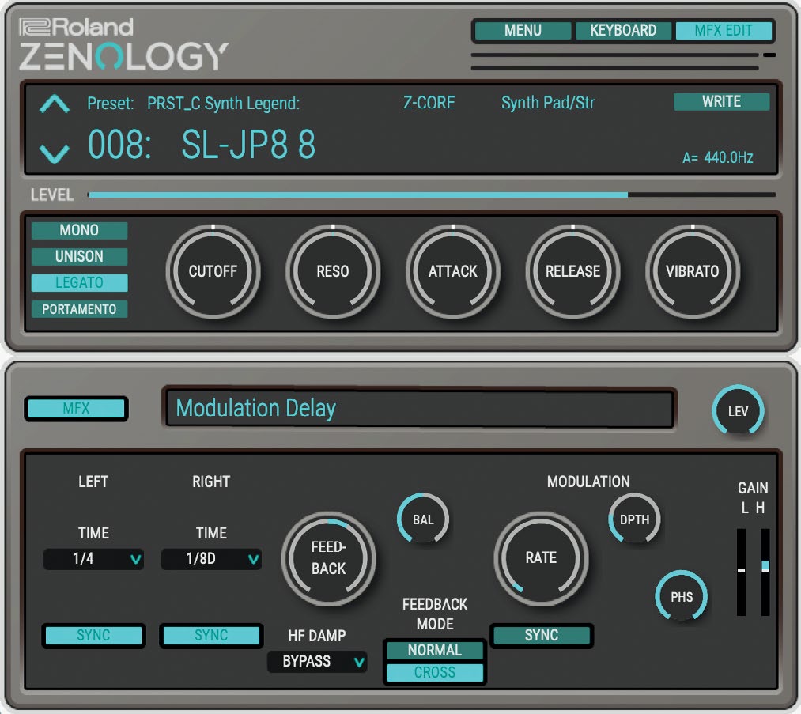The image size is (801, 714).
Task: Turn off the MFX effect switch
Action: point(76,409)
